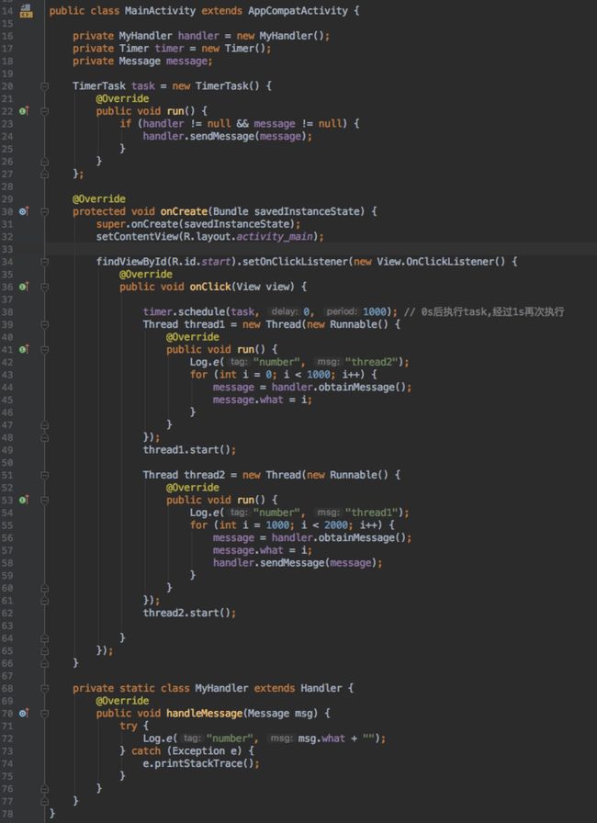This screenshot has height=823, width=597.
Task: Click thread2.start() statement
Action: click(x=189, y=613)
